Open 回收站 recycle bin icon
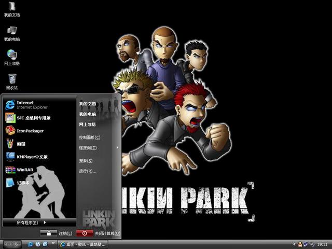The width and height of the screenshot is (332, 249). (12, 82)
